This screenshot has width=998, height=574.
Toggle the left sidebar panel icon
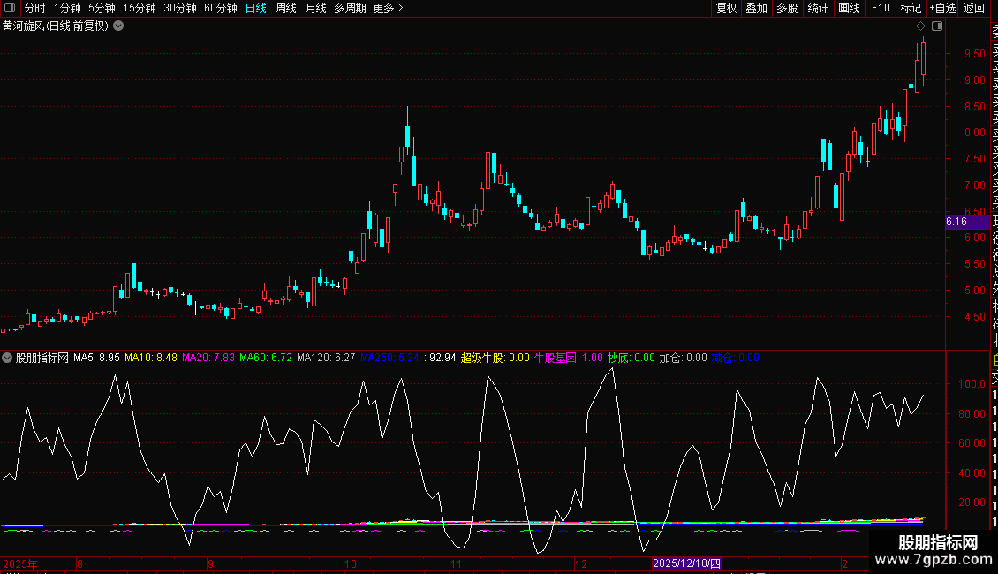click(x=10, y=8)
